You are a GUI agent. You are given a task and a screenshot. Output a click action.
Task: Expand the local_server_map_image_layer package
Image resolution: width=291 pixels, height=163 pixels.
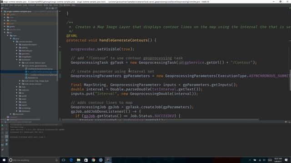click(x=20, y=81)
